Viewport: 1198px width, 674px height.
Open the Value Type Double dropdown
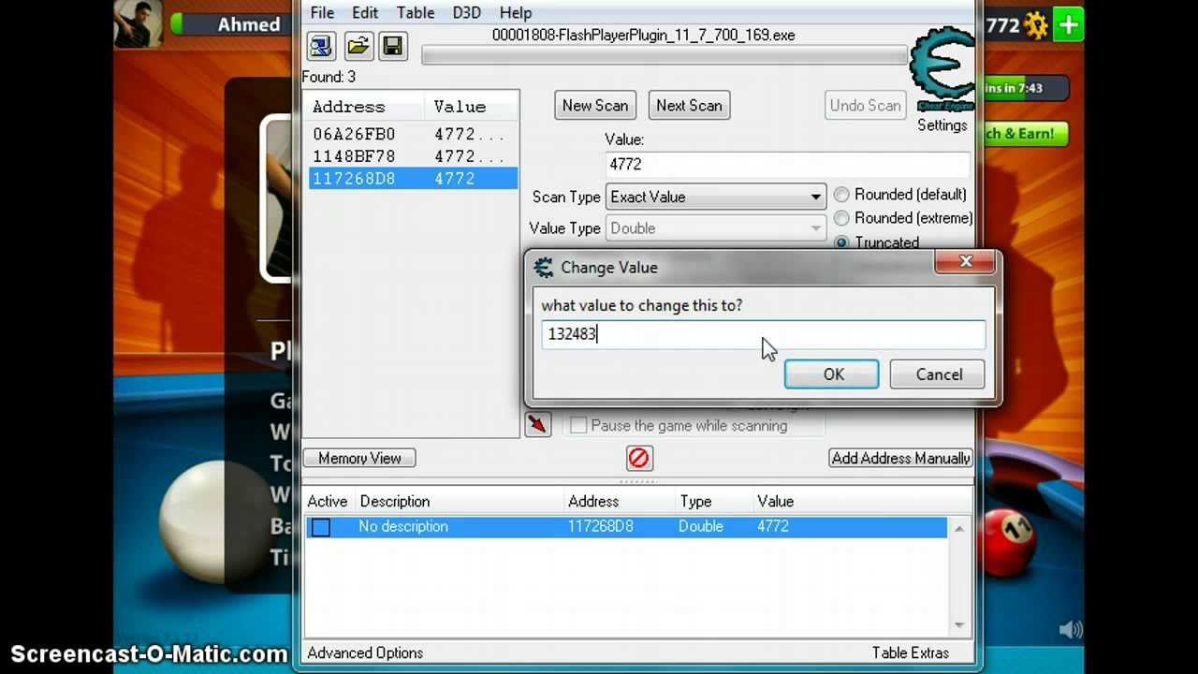[716, 228]
